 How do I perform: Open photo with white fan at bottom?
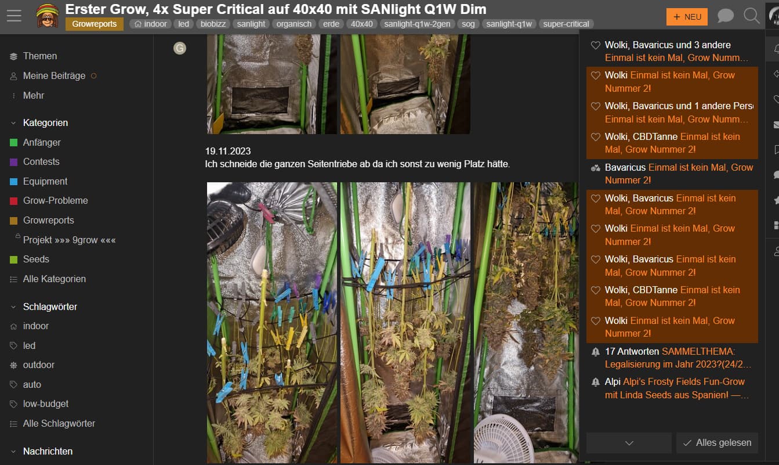coord(526,323)
